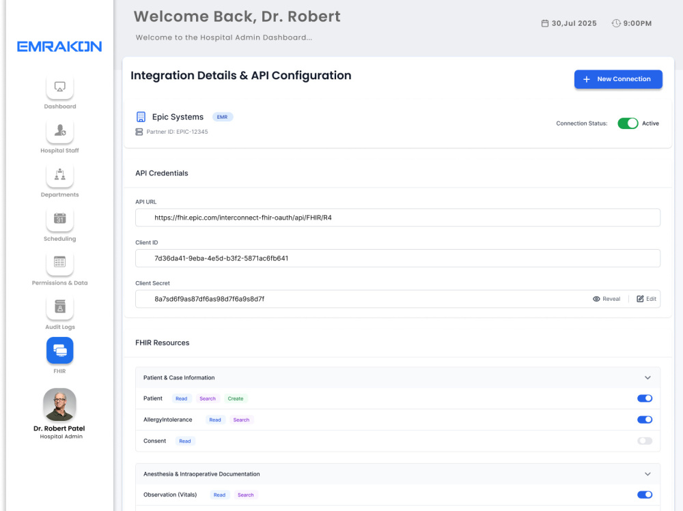The width and height of the screenshot is (683, 511).
Task: Click the EMRAKON logo
Action: pyautogui.click(x=59, y=46)
